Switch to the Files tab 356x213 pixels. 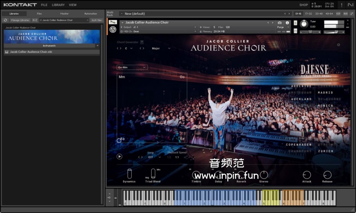pos(39,14)
